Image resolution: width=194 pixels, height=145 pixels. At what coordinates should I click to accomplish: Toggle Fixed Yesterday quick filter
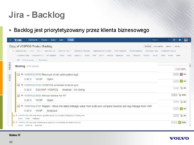click(120, 51)
